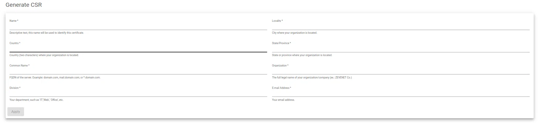
Task: Click the State/Province label text
Action: [281, 43]
